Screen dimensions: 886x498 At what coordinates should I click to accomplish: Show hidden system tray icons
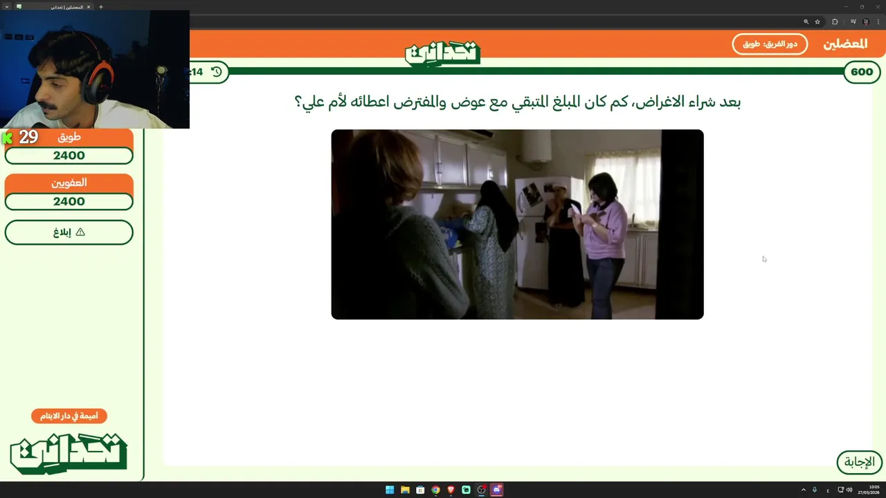pos(804,490)
